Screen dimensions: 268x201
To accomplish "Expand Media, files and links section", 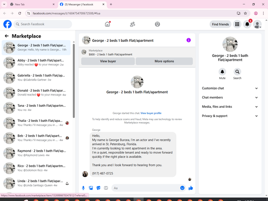I will tap(230, 107).
